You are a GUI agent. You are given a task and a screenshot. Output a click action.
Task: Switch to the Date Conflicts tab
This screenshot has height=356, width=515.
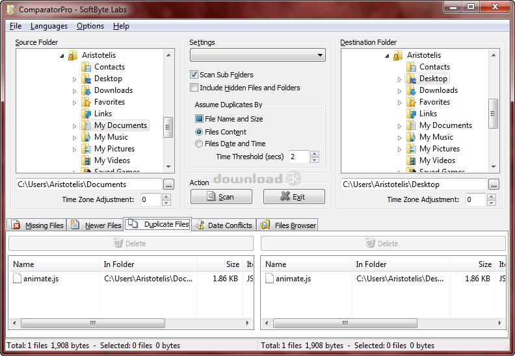click(224, 225)
